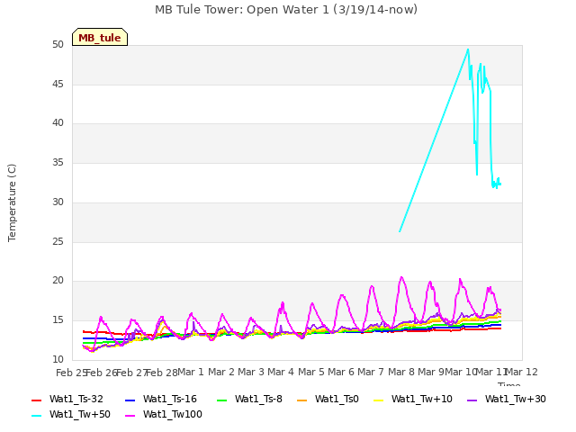Click the 35 y-axis tick label
The width and height of the screenshot is (576, 432).
point(58,163)
